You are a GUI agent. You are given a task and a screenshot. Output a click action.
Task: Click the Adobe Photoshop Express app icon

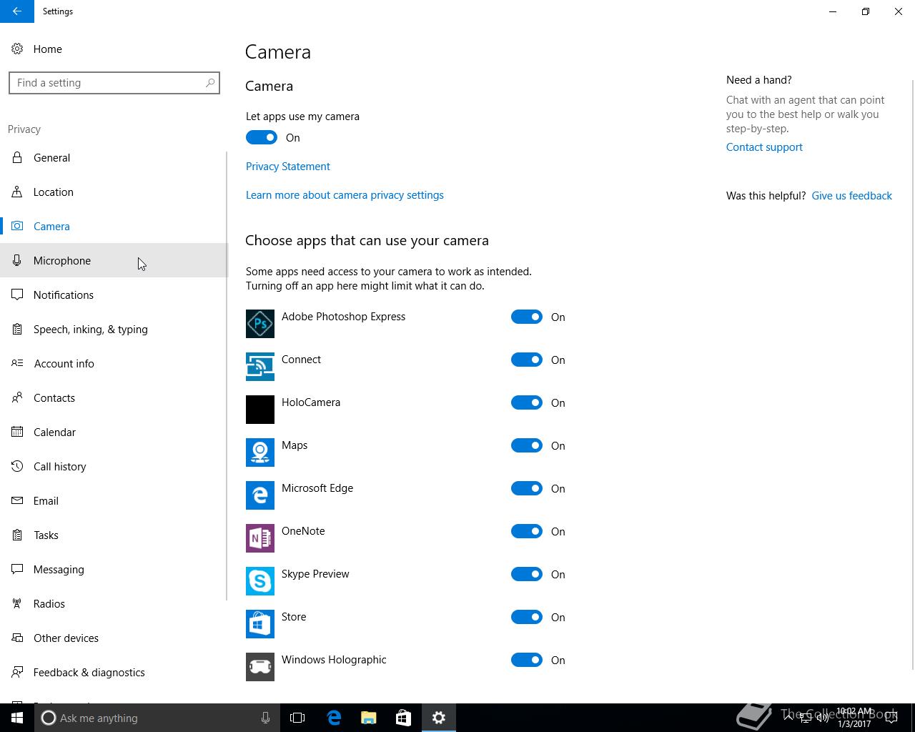pyautogui.click(x=260, y=324)
